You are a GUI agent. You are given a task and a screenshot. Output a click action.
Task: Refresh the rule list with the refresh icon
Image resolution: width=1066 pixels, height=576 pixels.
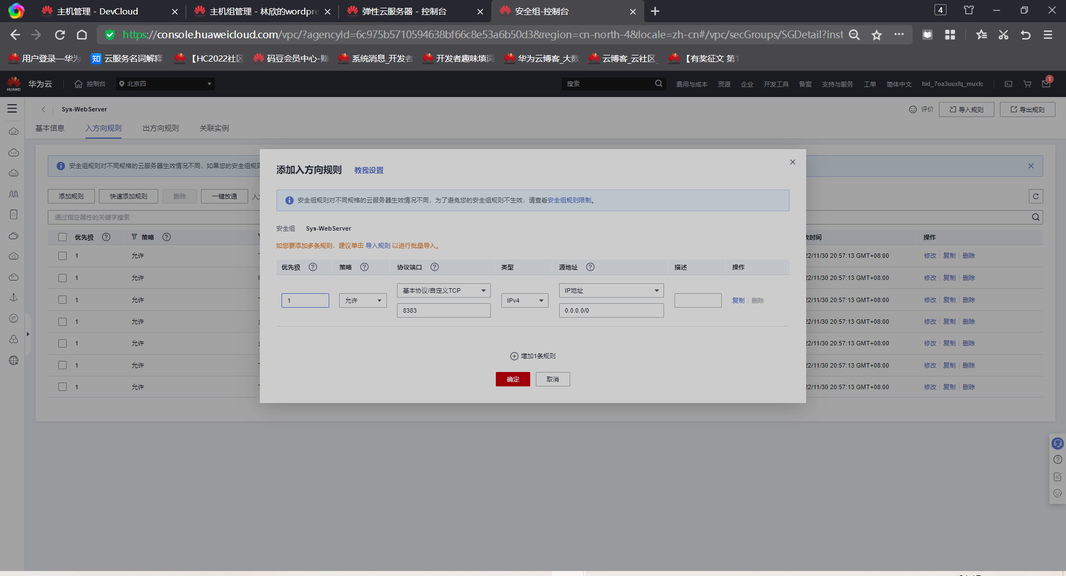point(1035,196)
